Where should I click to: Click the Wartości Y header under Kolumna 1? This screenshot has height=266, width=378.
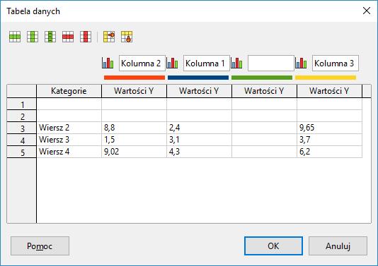[199, 91]
